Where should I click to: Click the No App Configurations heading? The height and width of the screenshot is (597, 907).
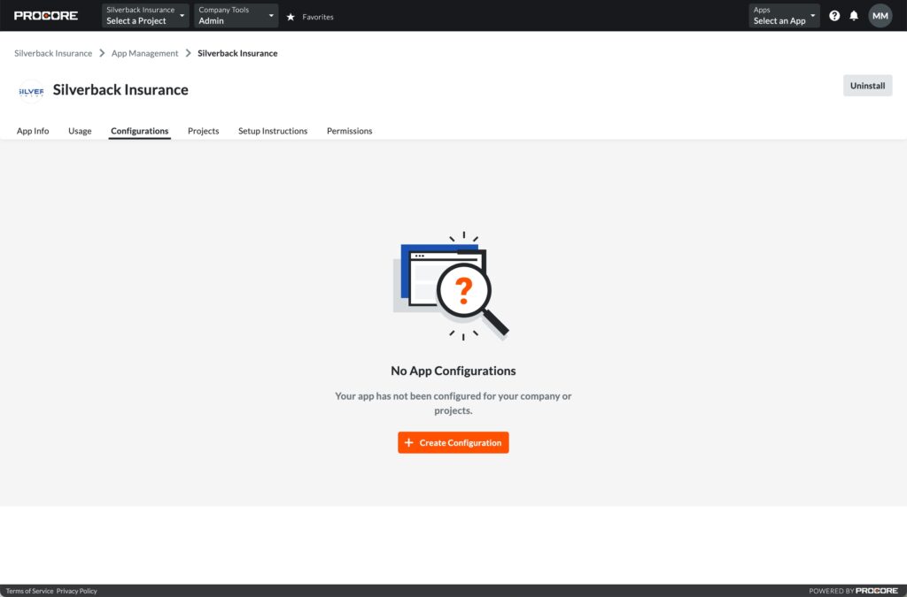pyautogui.click(x=453, y=371)
